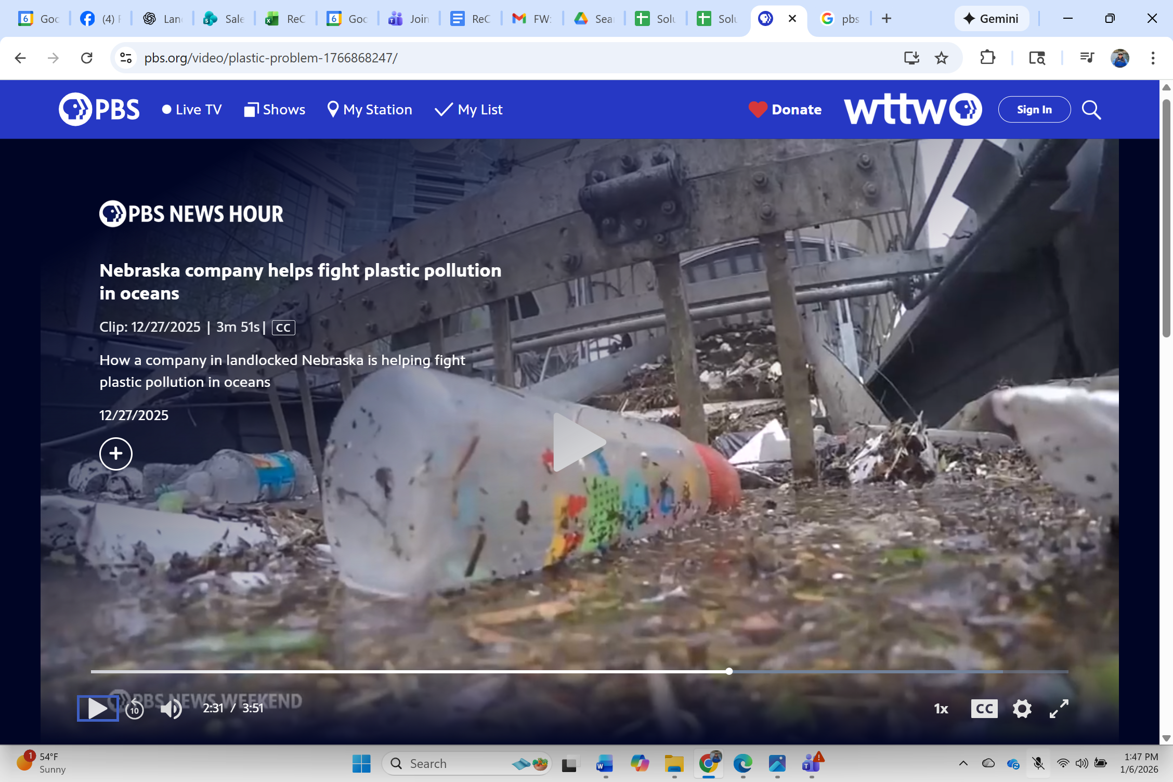Open video quality settings gear

coord(1022,708)
